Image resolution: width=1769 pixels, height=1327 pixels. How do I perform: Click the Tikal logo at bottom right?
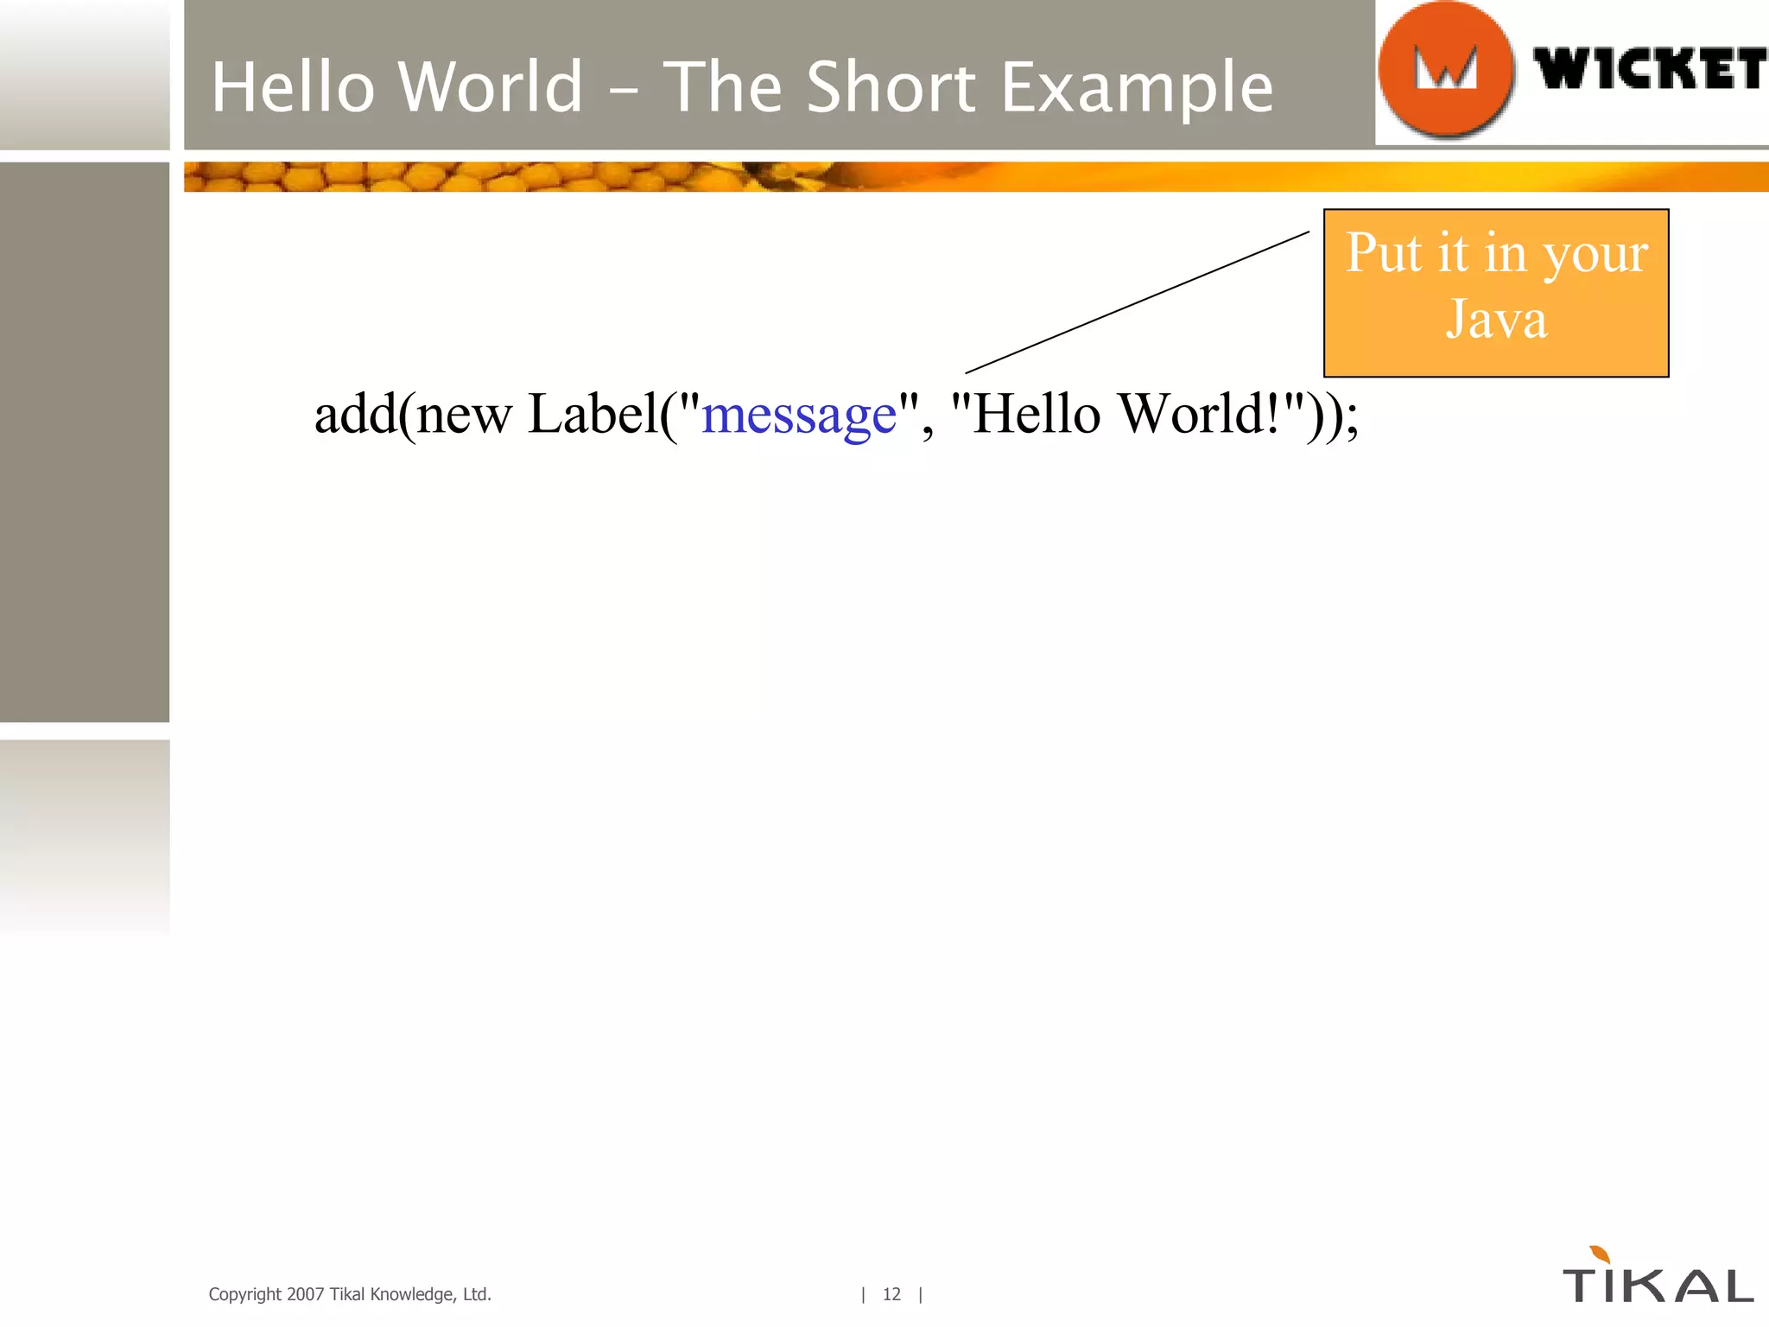[1658, 1286]
